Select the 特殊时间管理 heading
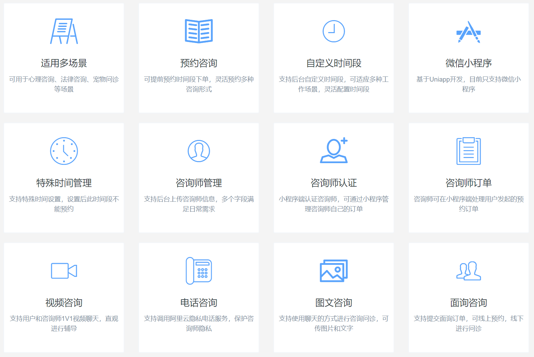 click(64, 183)
